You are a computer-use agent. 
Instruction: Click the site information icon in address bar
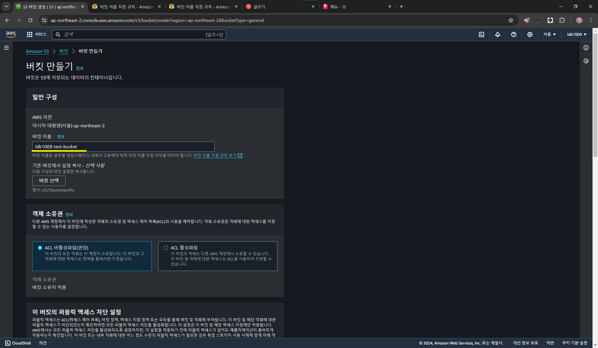coord(44,20)
